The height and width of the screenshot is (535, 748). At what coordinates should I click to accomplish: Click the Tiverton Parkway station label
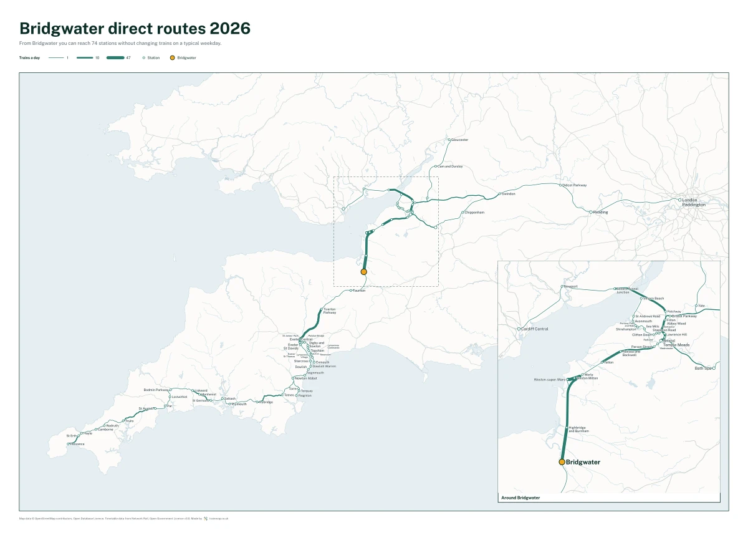coord(330,311)
